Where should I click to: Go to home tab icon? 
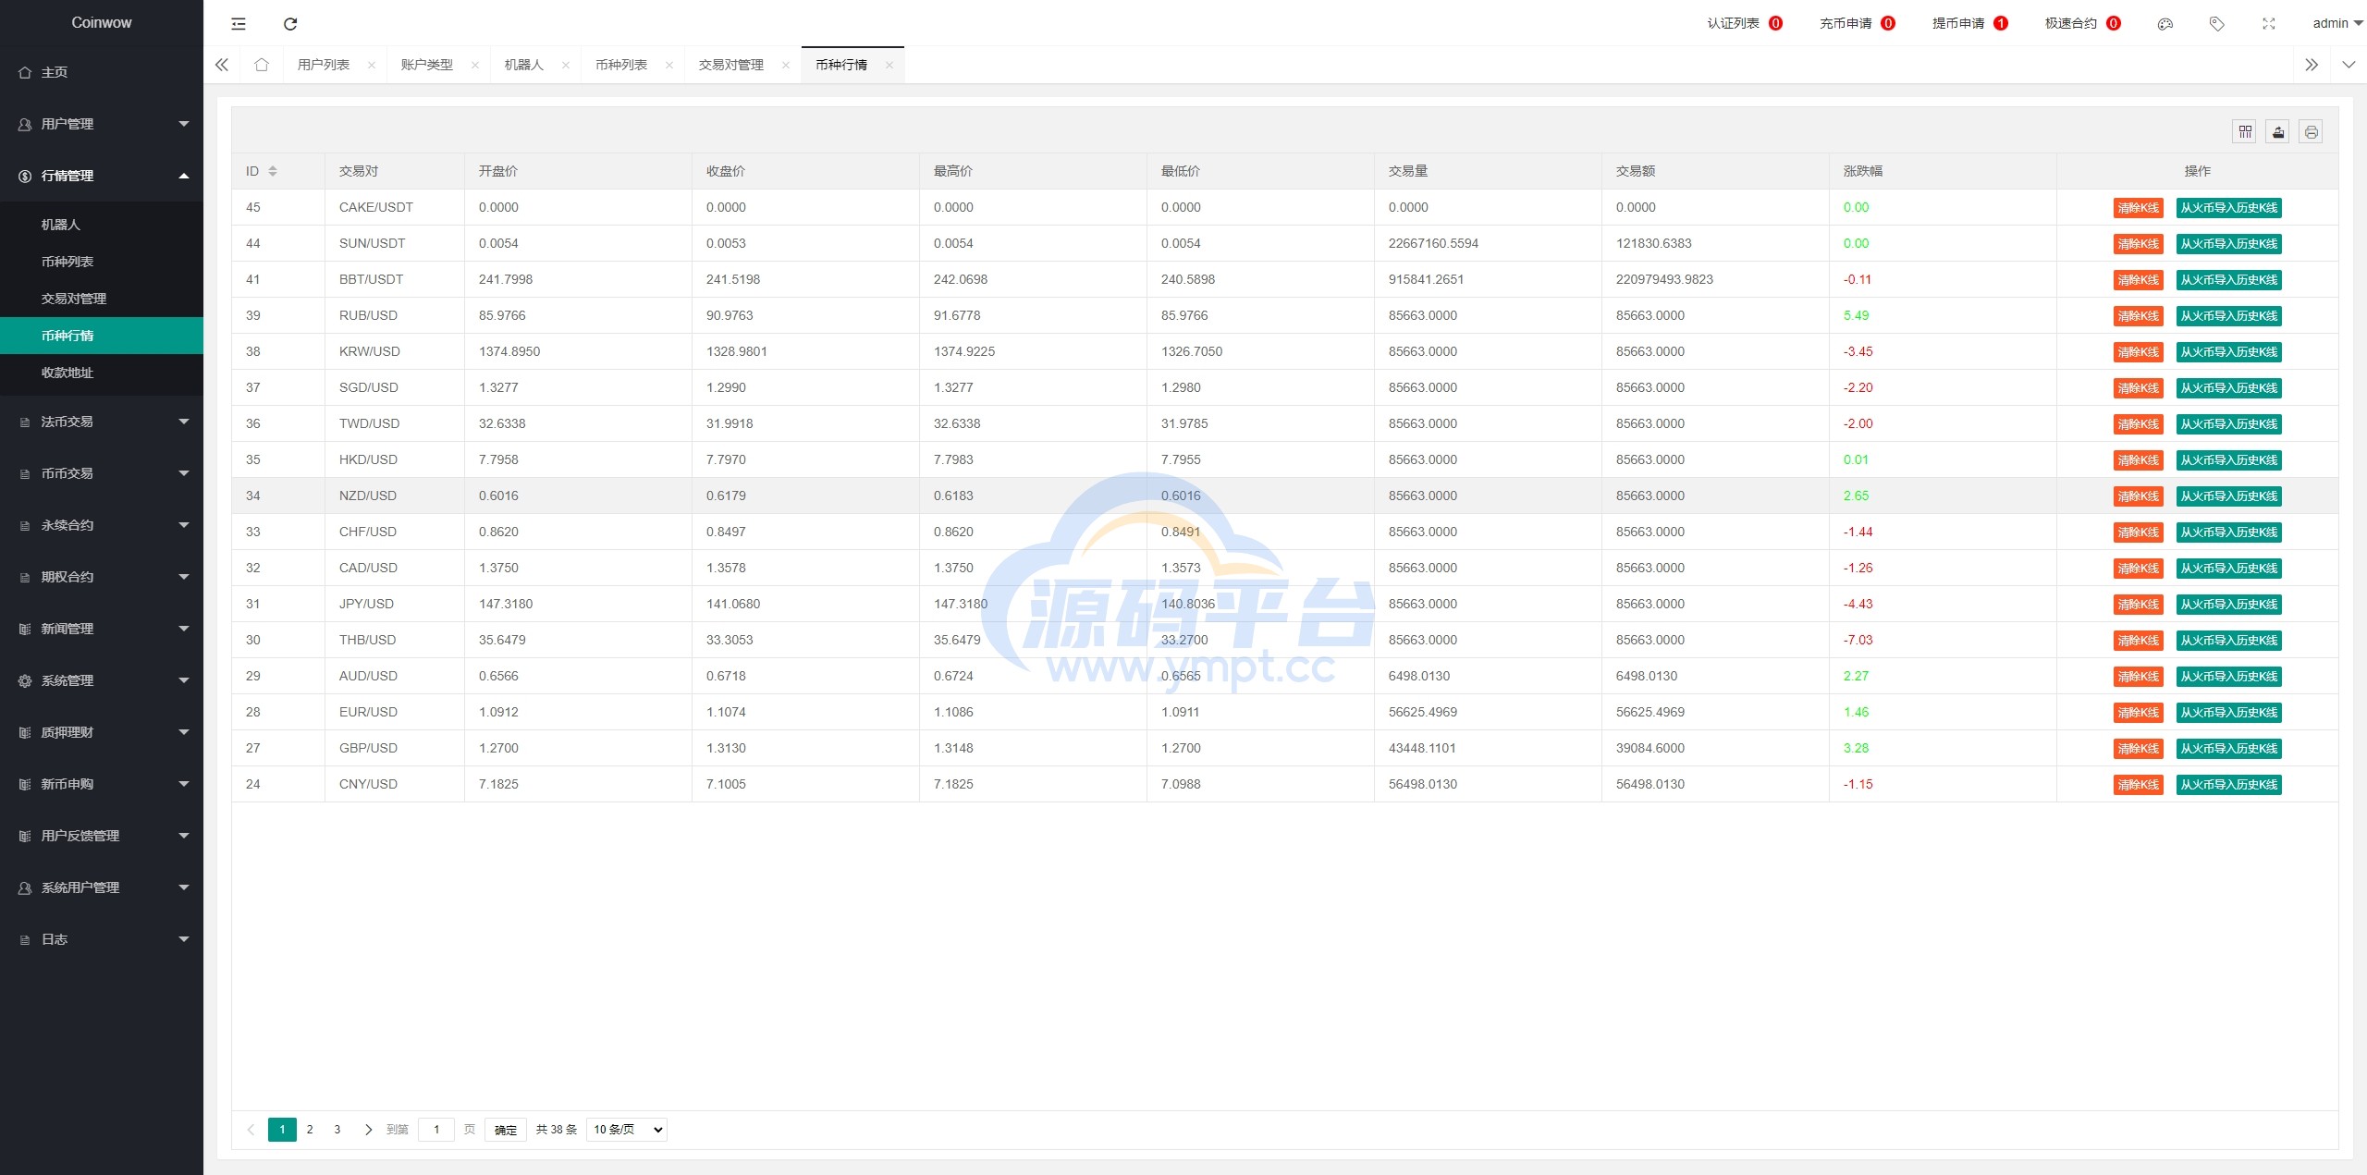[x=262, y=65]
